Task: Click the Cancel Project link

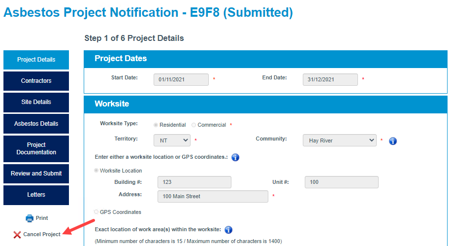Action: point(42,235)
